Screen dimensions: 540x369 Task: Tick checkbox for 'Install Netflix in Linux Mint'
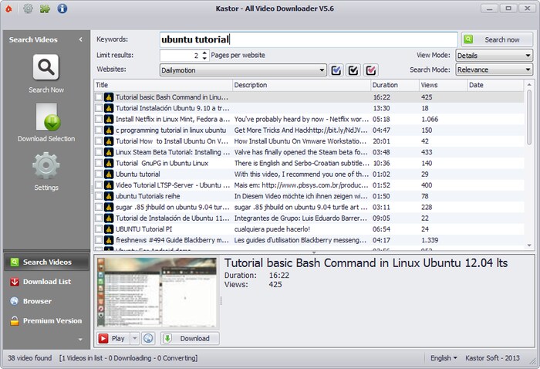click(100, 119)
